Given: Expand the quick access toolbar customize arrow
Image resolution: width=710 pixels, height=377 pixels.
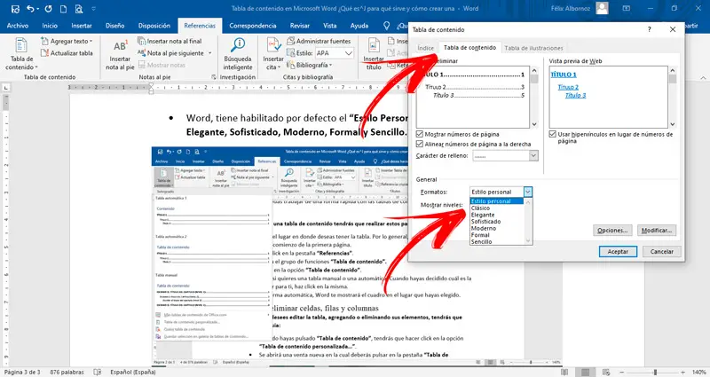Looking at the screenshot, I should (94, 9).
